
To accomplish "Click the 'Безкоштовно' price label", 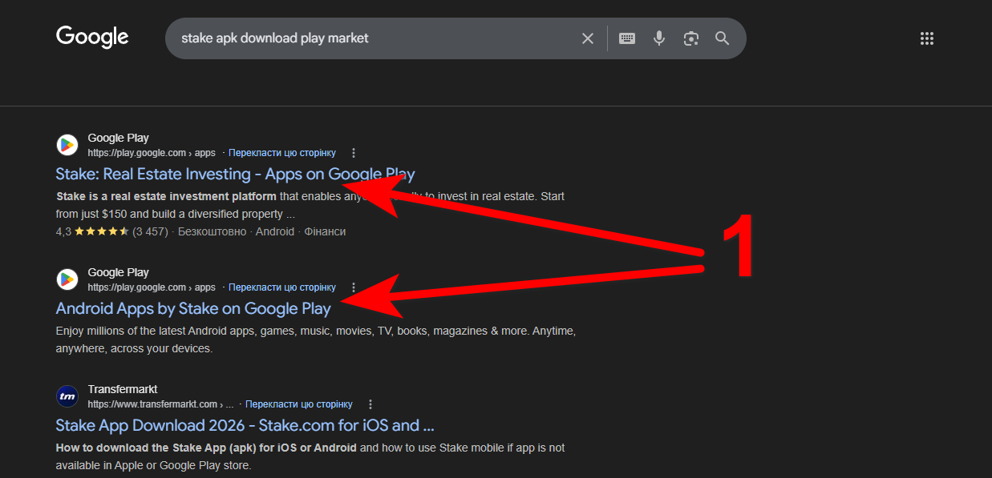I will coord(213,232).
